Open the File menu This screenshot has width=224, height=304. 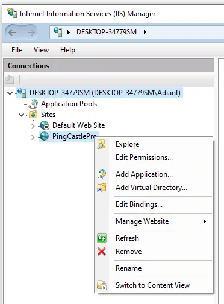pyautogui.click(x=17, y=50)
